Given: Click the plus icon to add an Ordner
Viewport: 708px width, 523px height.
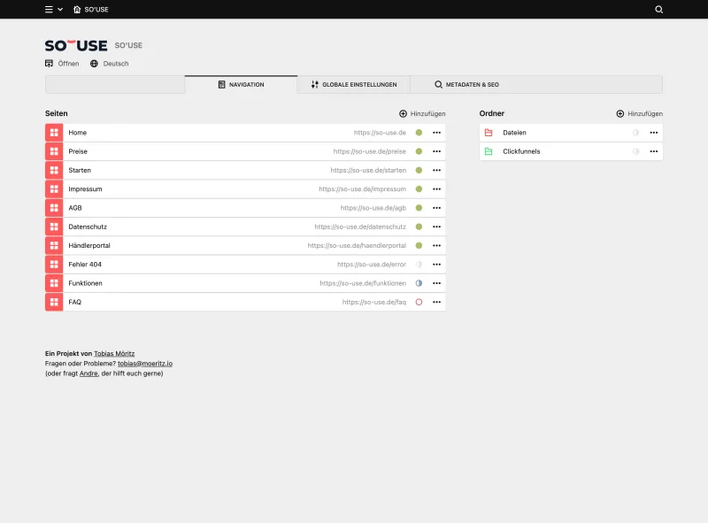Looking at the screenshot, I should pyautogui.click(x=621, y=113).
